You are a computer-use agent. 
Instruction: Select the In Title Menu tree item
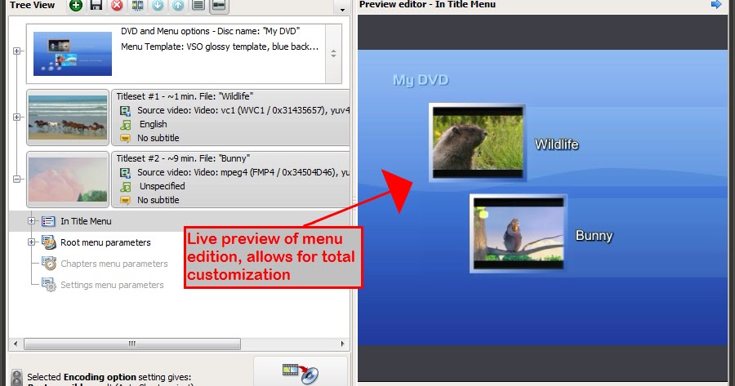[x=86, y=221]
